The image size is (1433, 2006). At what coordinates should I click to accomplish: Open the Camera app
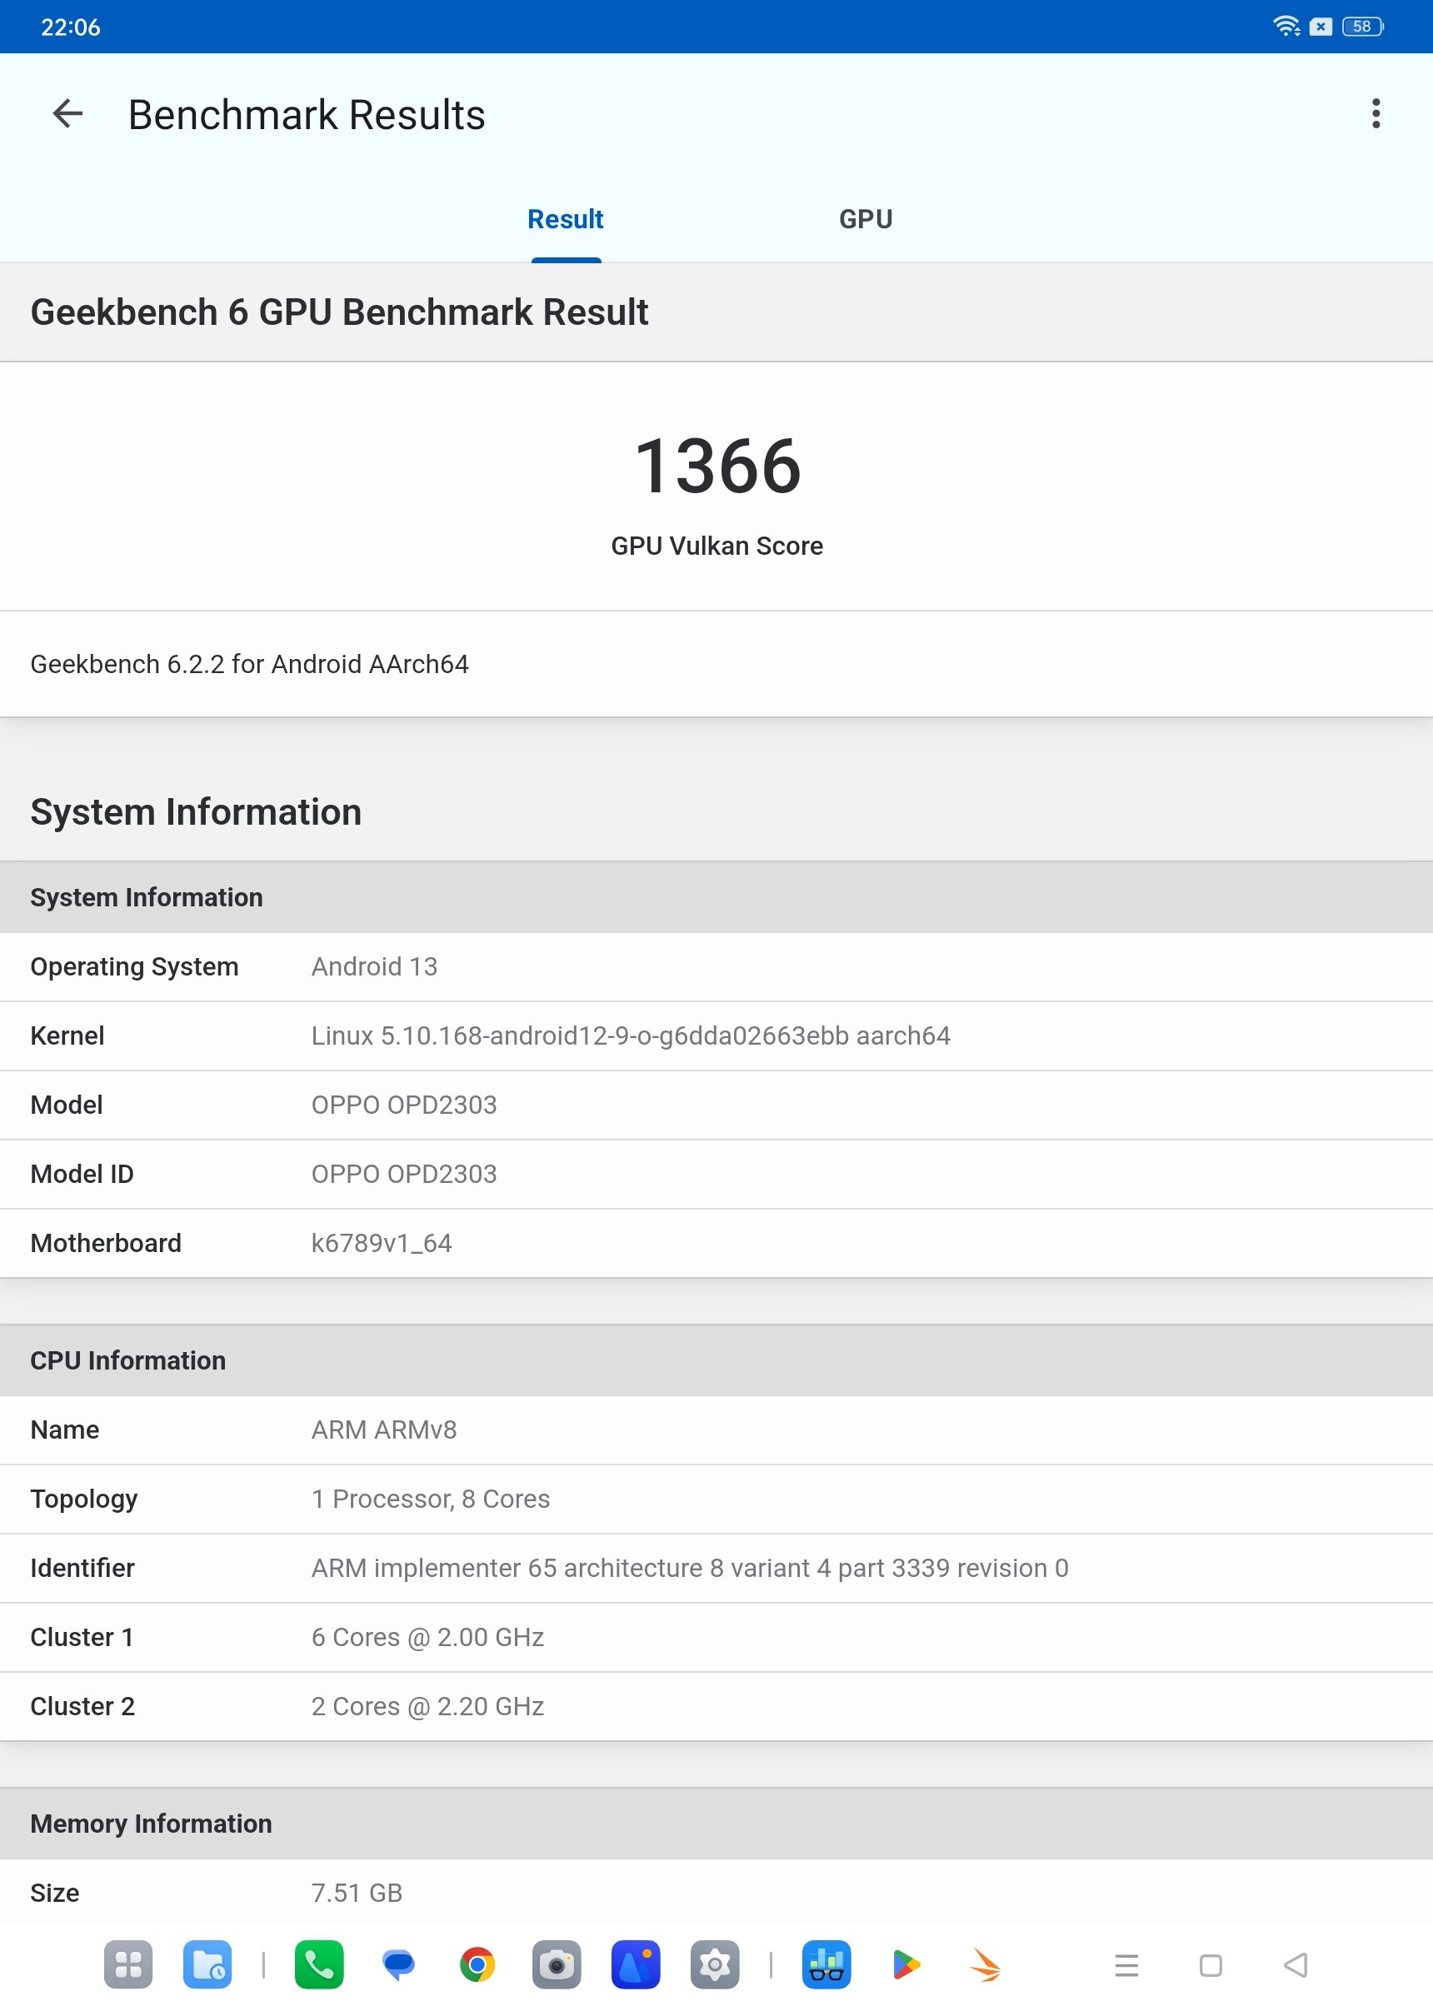(x=557, y=1964)
